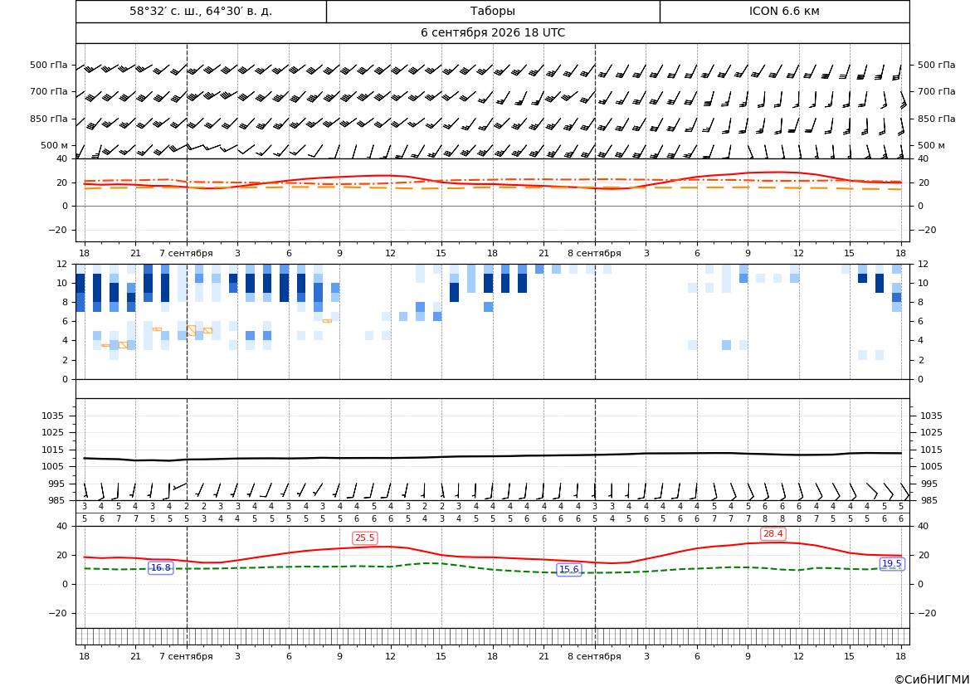Screen dimensions: 970x686
Task: Click the coordinates 58°32′ с. ш. header cell
Action: (x=201, y=11)
